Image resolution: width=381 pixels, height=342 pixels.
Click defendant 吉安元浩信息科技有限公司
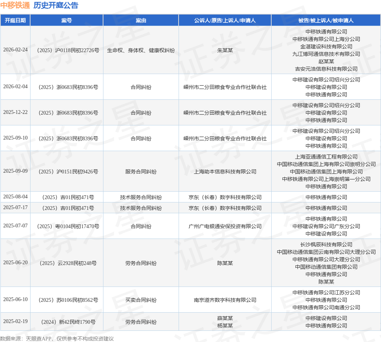click(326, 69)
